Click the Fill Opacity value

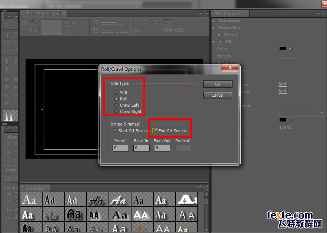(x=287, y=56)
